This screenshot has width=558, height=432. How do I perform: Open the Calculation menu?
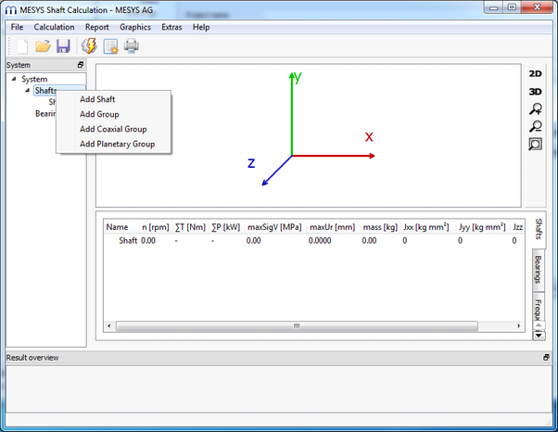point(54,27)
